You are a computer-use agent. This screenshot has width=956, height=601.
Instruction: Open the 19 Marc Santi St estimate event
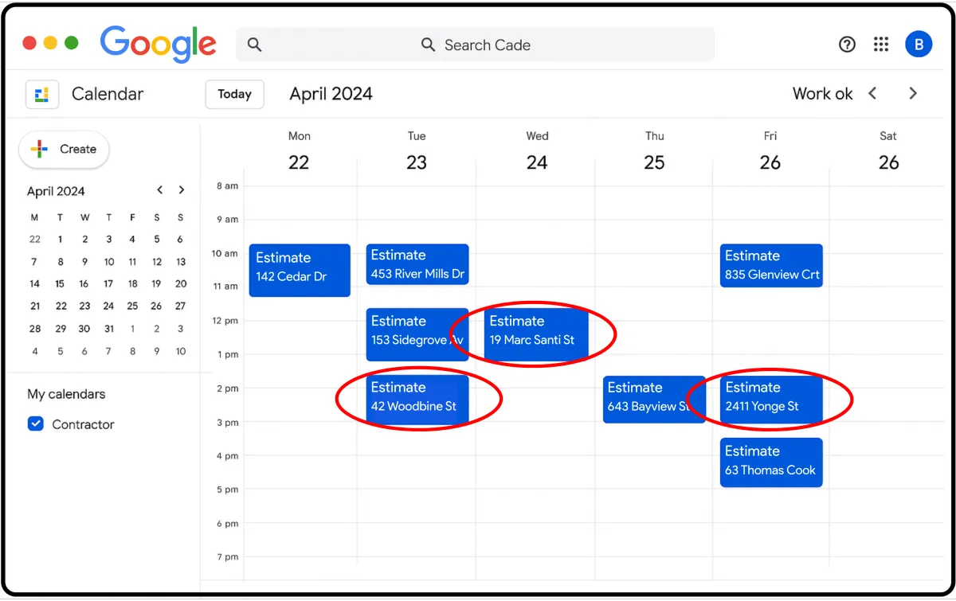[536, 334]
